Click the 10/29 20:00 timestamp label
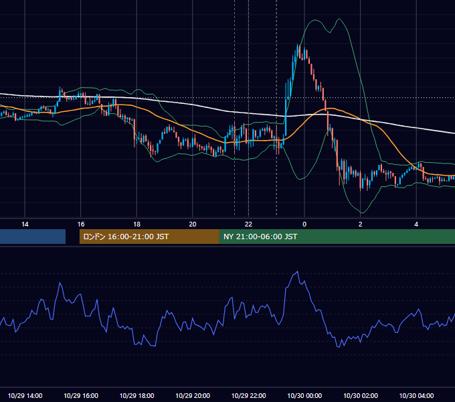Viewport: 455px width, 402px height. click(x=193, y=395)
